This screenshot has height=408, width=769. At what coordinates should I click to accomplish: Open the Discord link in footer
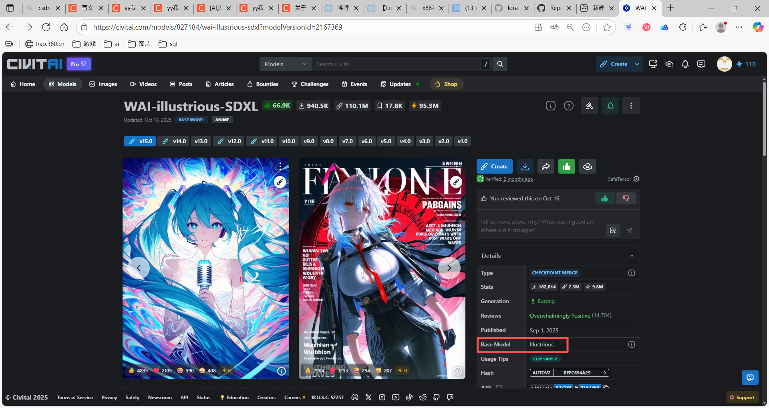pos(355,397)
